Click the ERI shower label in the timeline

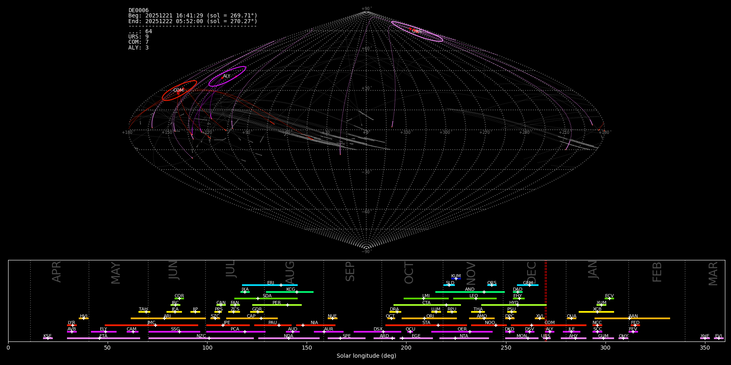(271, 283)
